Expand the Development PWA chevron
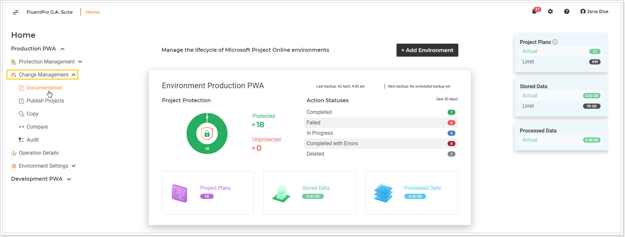The height and width of the screenshot is (237, 625). pos(69,179)
